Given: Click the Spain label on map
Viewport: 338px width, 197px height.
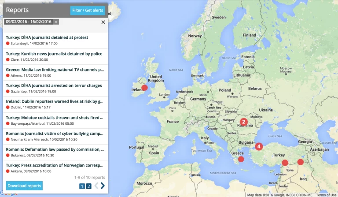Looking at the screenshot, I should [x=154, y=153].
